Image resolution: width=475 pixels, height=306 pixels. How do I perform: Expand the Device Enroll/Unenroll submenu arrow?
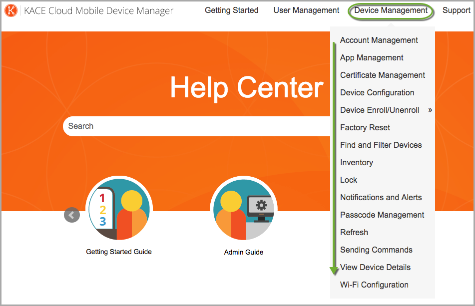(430, 110)
